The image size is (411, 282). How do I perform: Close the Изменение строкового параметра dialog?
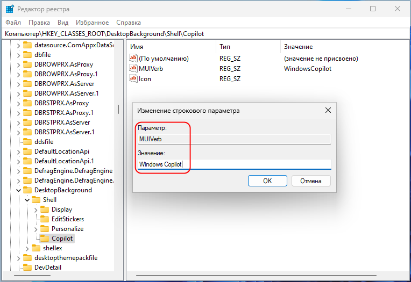point(328,110)
